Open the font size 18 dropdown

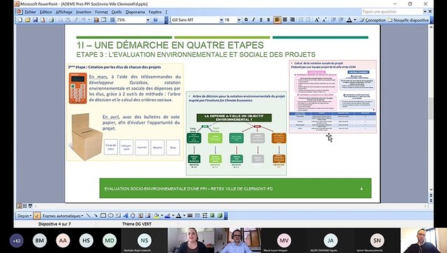pos(239,20)
